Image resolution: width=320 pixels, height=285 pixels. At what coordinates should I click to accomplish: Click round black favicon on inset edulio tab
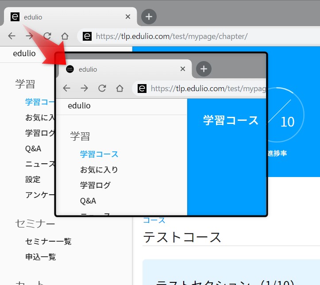[x=70, y=69]
